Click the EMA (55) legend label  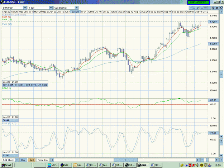click(x=7, y=24)
